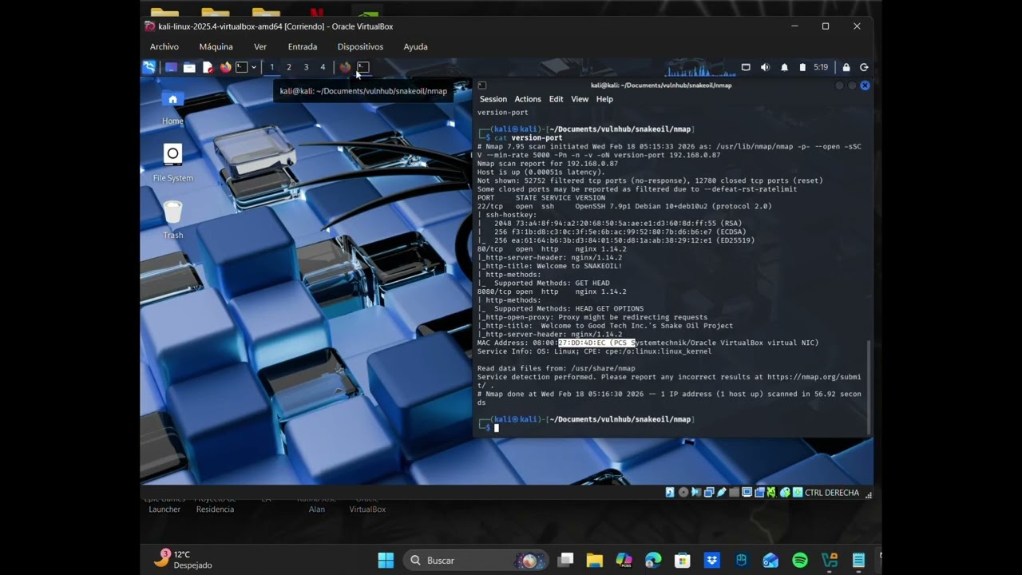
Task: Open the Trash desktop icon
Action: point(172,219)
